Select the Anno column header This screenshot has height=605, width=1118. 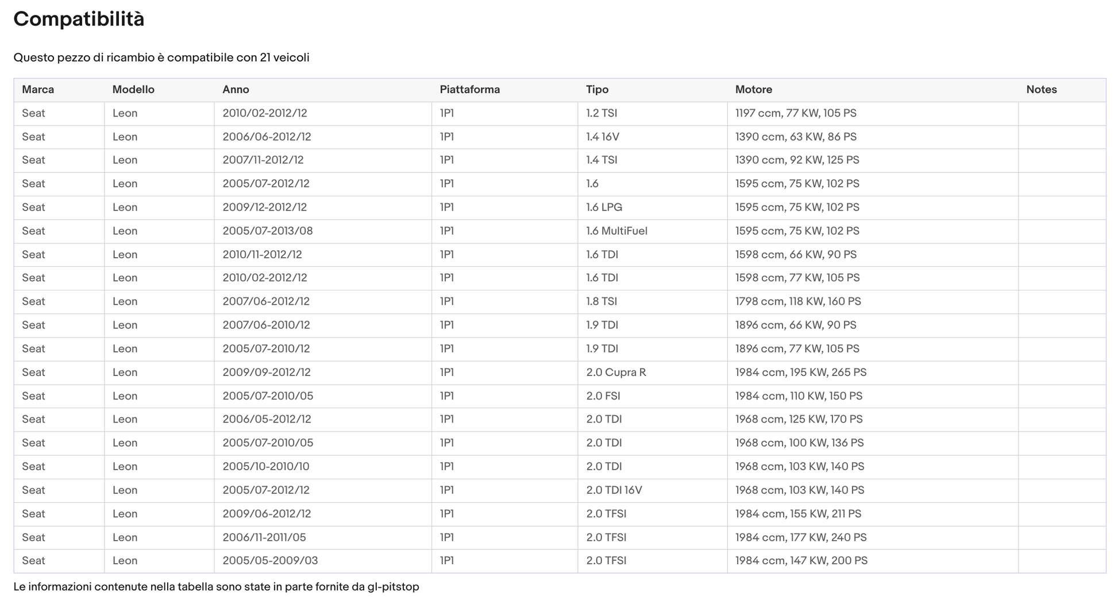[x=236, y=90]
